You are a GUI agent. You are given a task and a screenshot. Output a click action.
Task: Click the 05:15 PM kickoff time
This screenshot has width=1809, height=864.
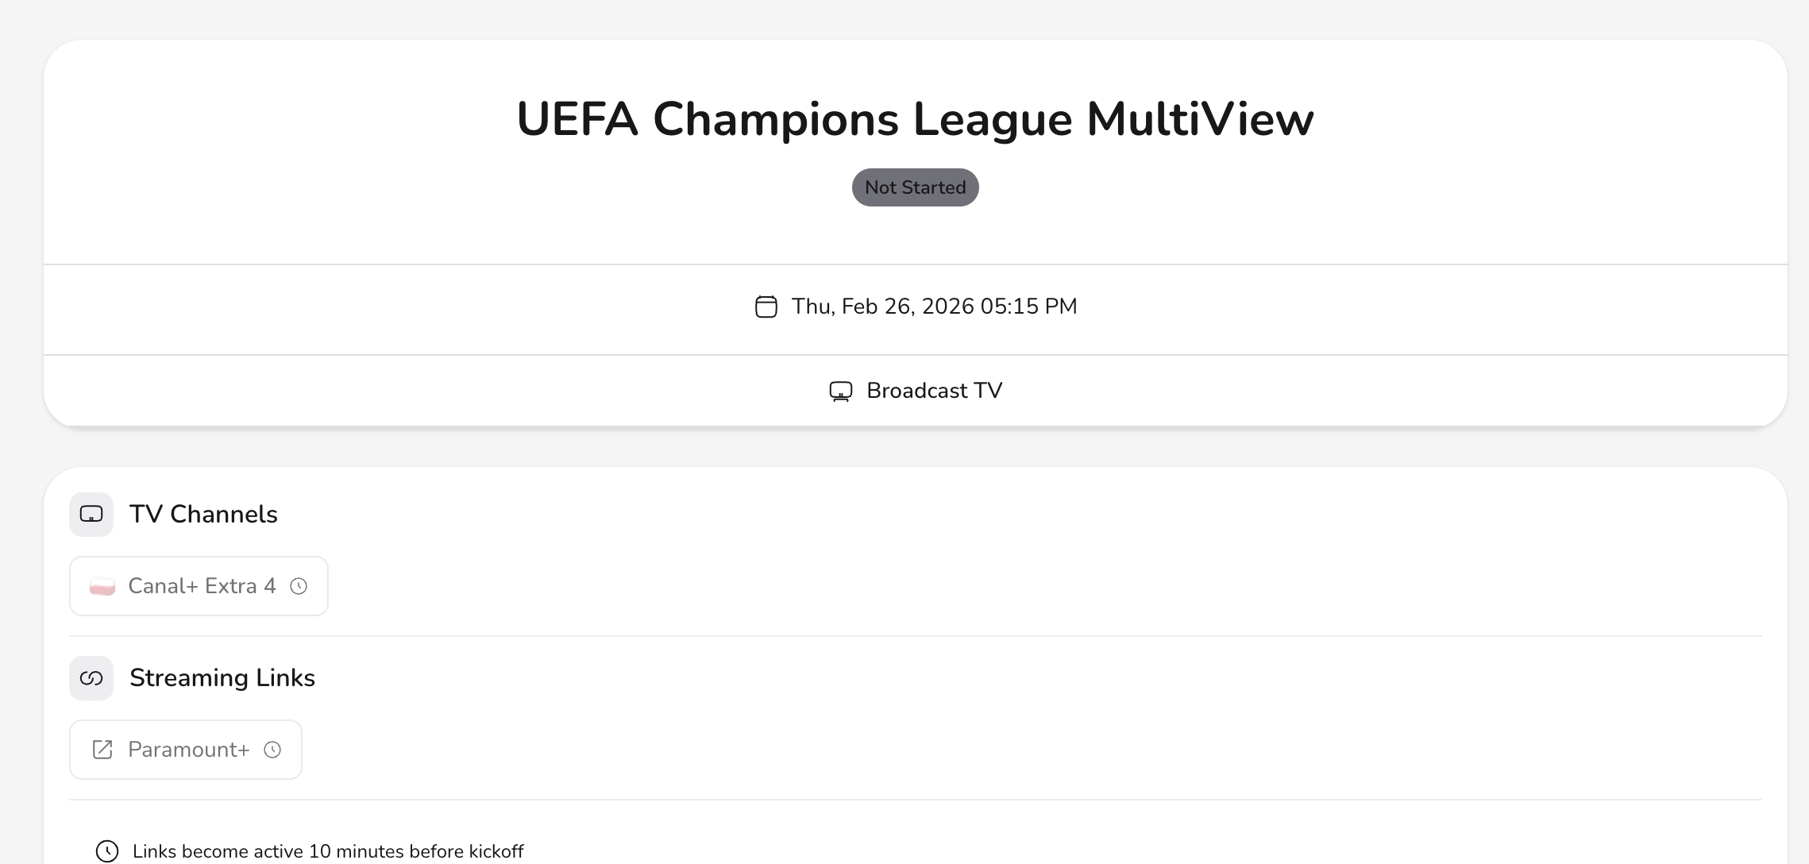pyautogui.click(x=1029, y=307)
